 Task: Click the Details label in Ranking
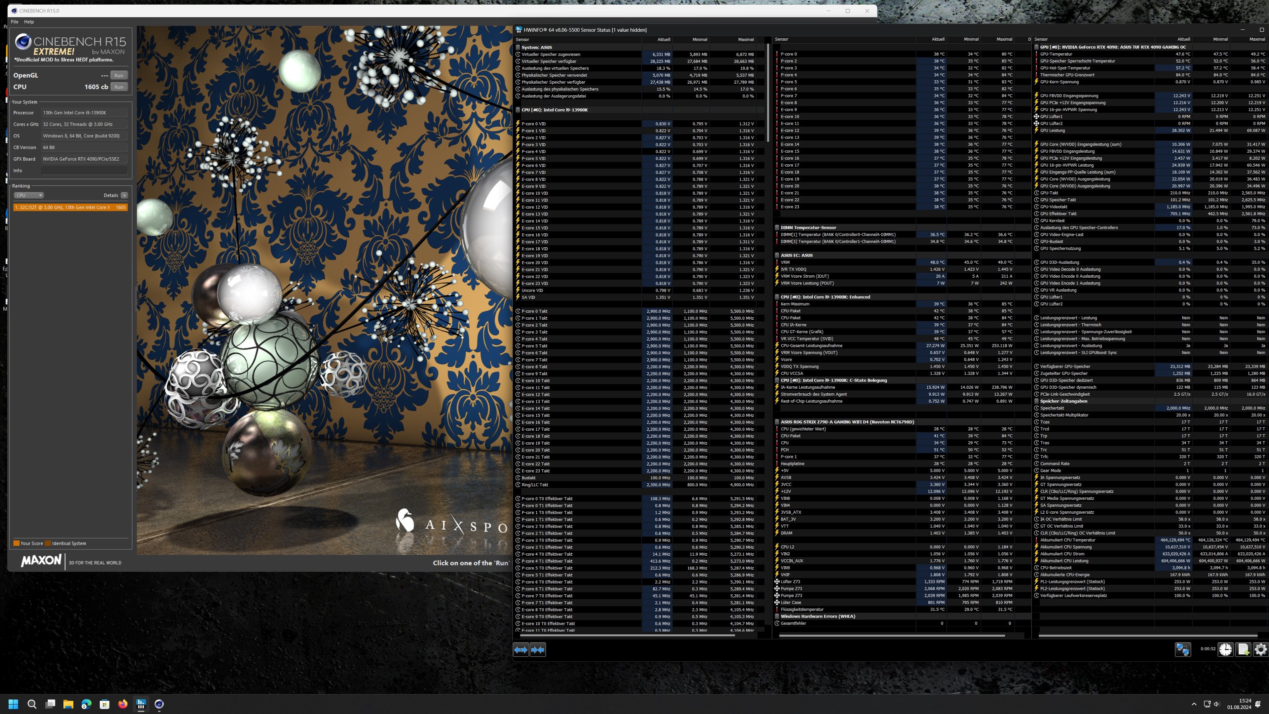[x=111, y=195]
